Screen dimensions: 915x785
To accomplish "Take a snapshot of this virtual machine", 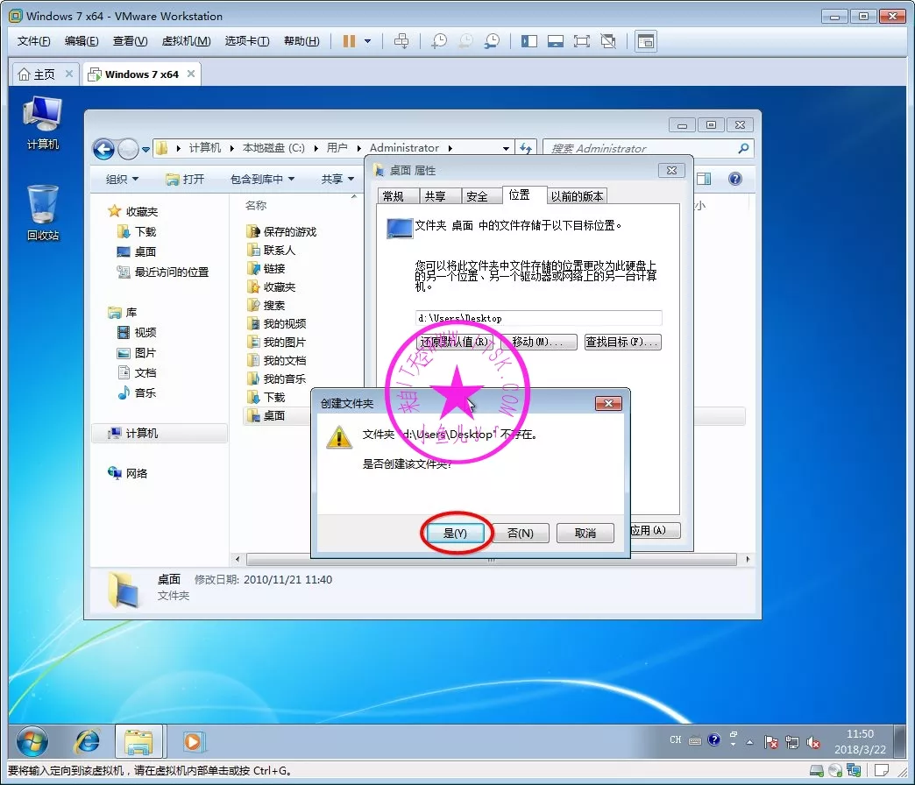I will pos(439,41).
